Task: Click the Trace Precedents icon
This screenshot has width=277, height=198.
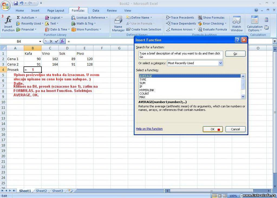Action: pos(168,18)
